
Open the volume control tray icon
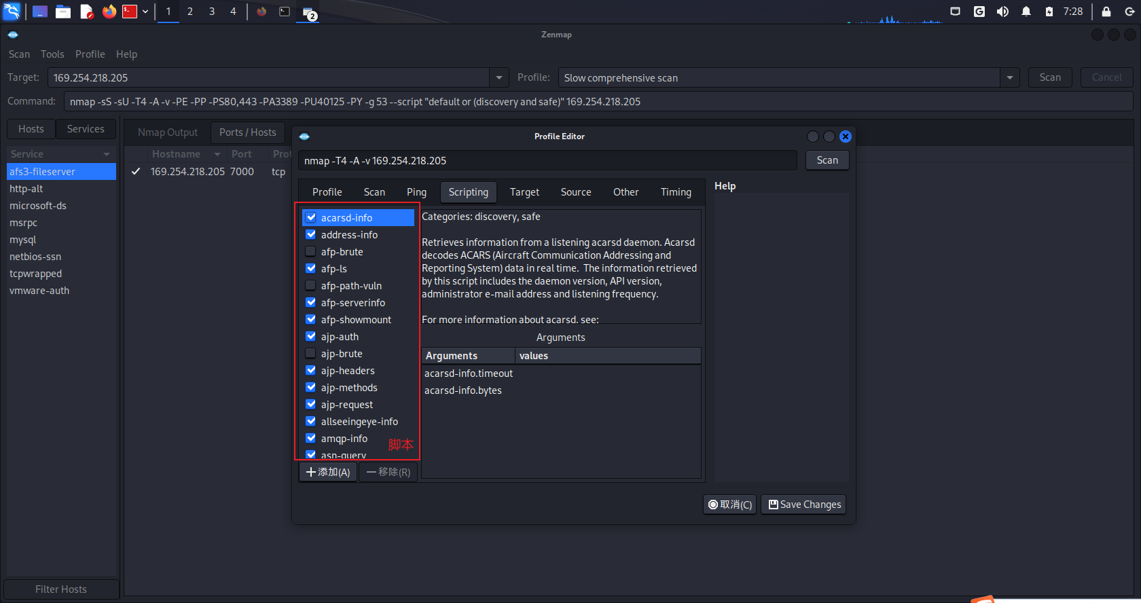coord(1002,12)
